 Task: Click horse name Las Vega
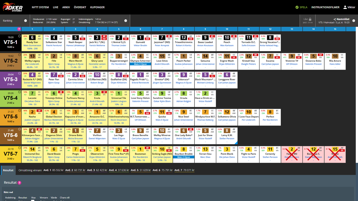pyautogui.click(x=119, y=135)
